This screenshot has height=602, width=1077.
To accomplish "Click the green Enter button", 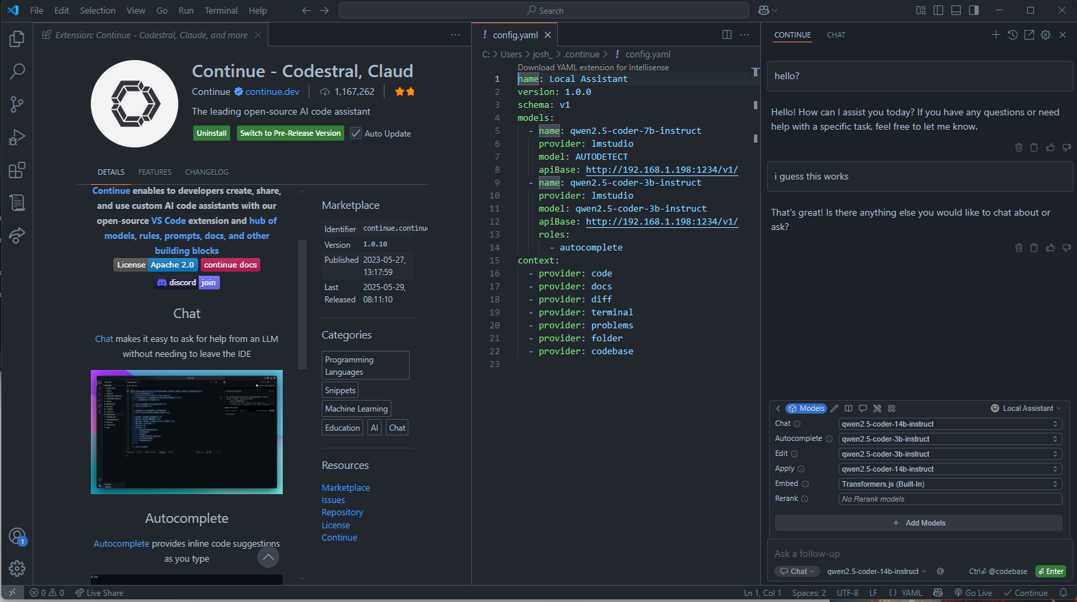I will (x=1050, y=571).
